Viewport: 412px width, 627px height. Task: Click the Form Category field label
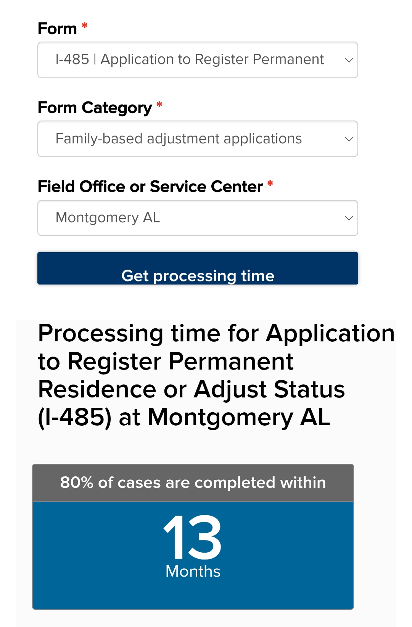95,108
